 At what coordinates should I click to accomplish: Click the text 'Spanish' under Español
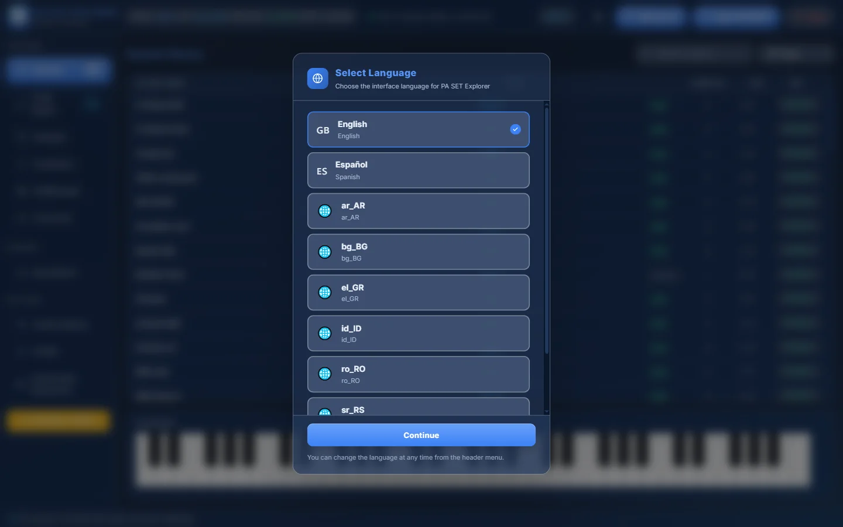pos(348,177)
